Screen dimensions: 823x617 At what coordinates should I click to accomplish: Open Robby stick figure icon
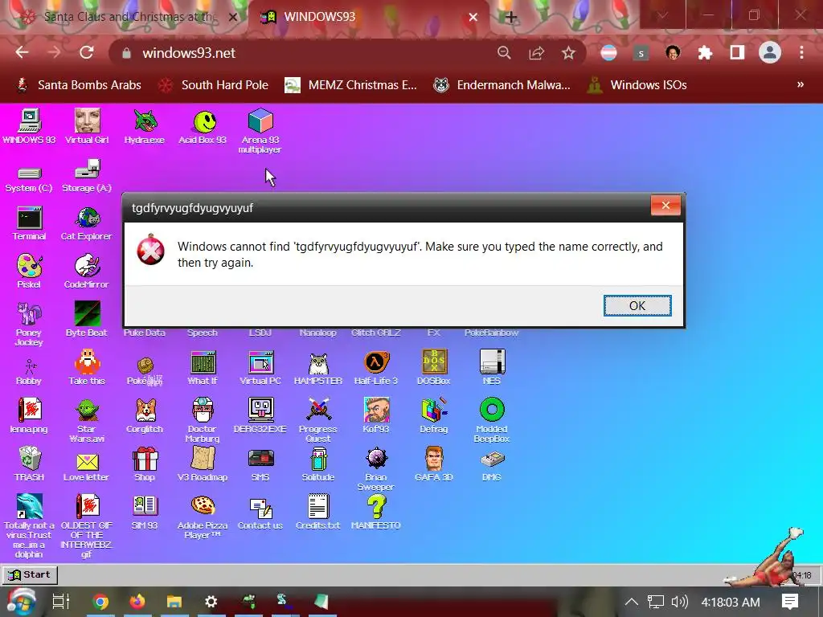point(29,371)
